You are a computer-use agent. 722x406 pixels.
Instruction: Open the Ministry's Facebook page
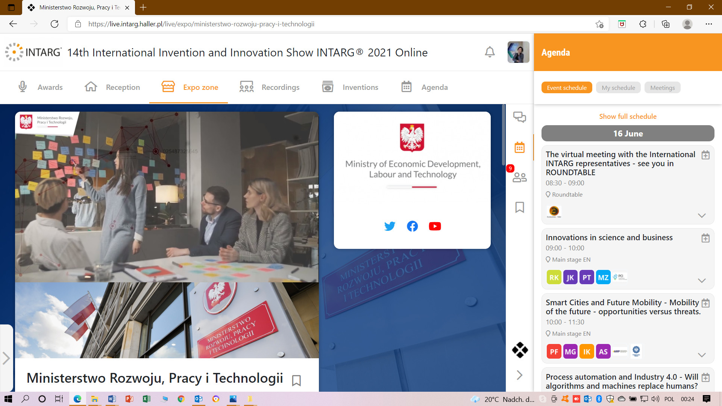(412, 226)
